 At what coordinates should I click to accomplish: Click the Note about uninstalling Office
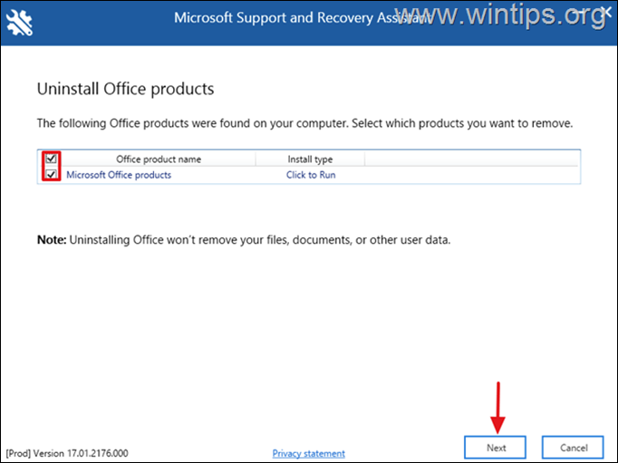point(243,240)
